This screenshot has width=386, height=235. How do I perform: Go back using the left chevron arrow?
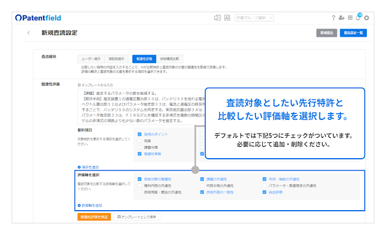(x=29, y=33)
